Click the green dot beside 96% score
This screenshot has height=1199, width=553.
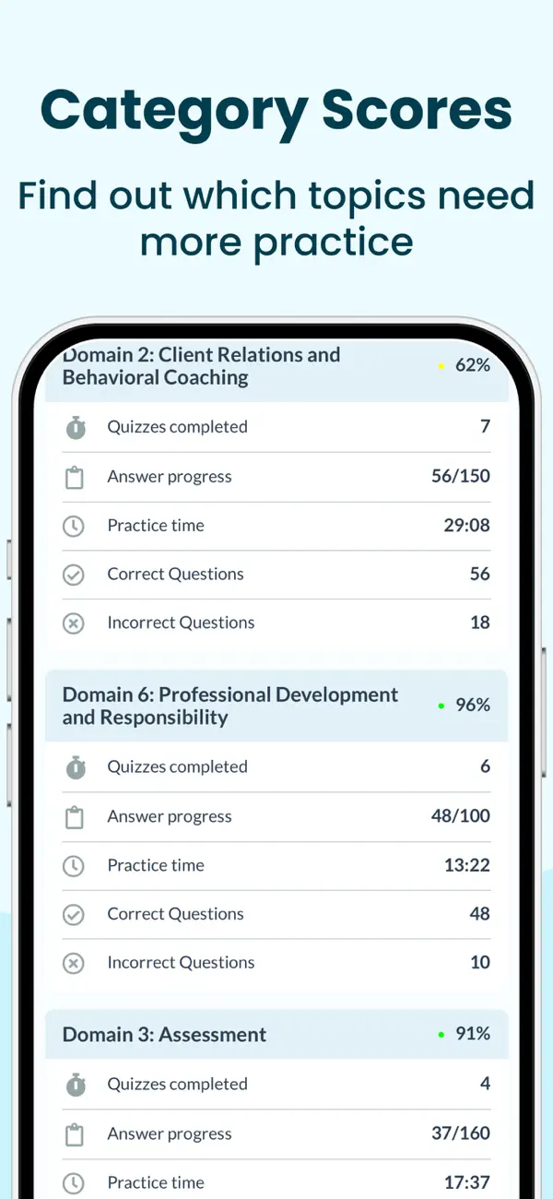tap(441, 706)
